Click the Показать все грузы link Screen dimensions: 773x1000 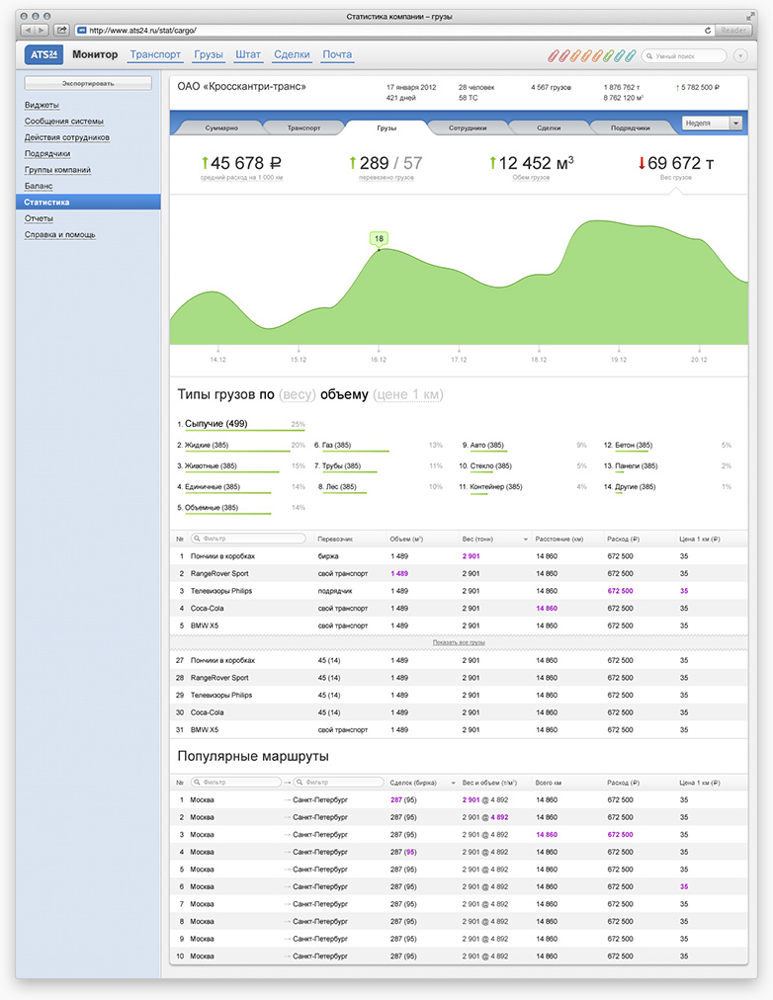[459, 642]
